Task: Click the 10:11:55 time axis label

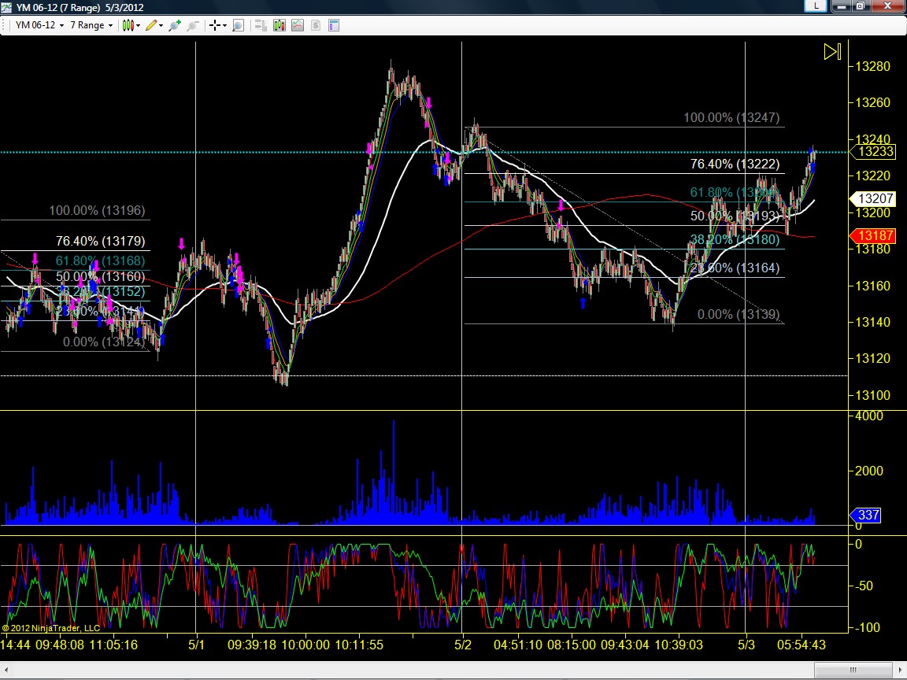Action: [359, 644]
